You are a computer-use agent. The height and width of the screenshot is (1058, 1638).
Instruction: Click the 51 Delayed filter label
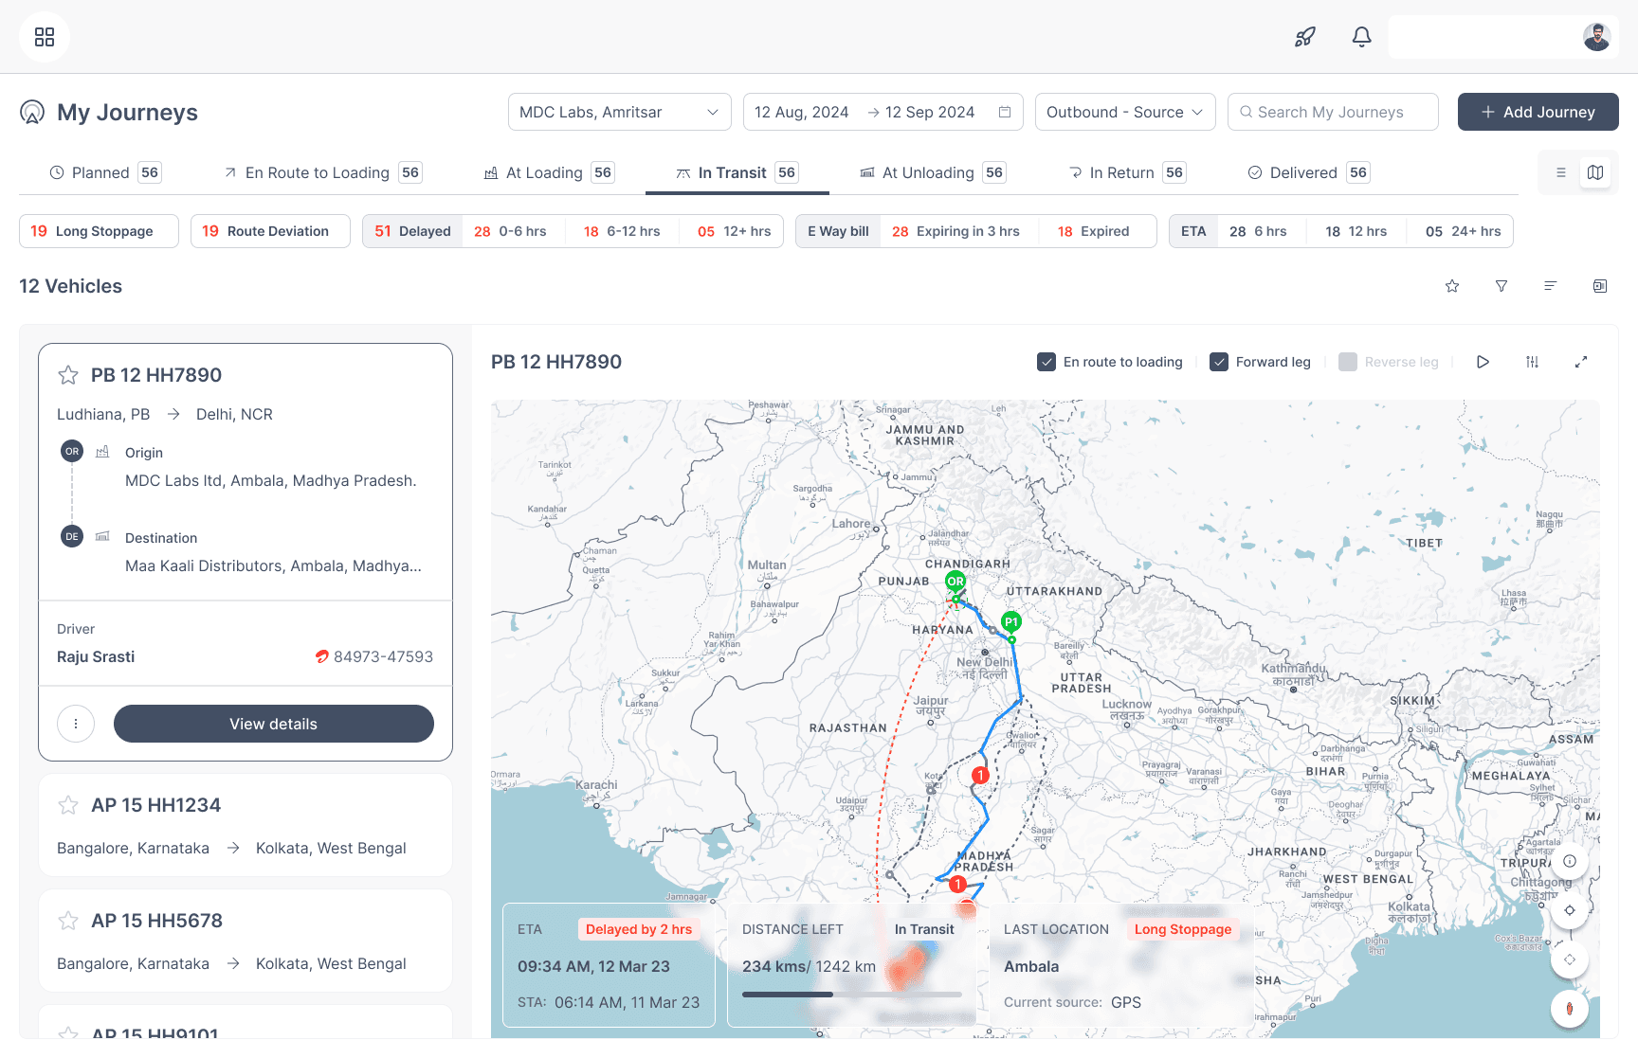412,231
